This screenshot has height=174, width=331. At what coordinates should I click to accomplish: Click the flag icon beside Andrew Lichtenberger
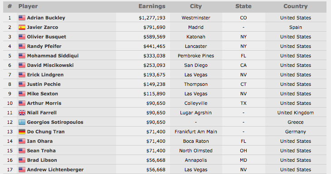(22, 169)
